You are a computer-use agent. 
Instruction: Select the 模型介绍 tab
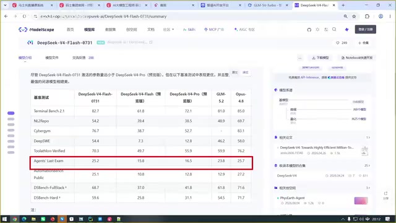pyautogui.click(x=25, y=58)
